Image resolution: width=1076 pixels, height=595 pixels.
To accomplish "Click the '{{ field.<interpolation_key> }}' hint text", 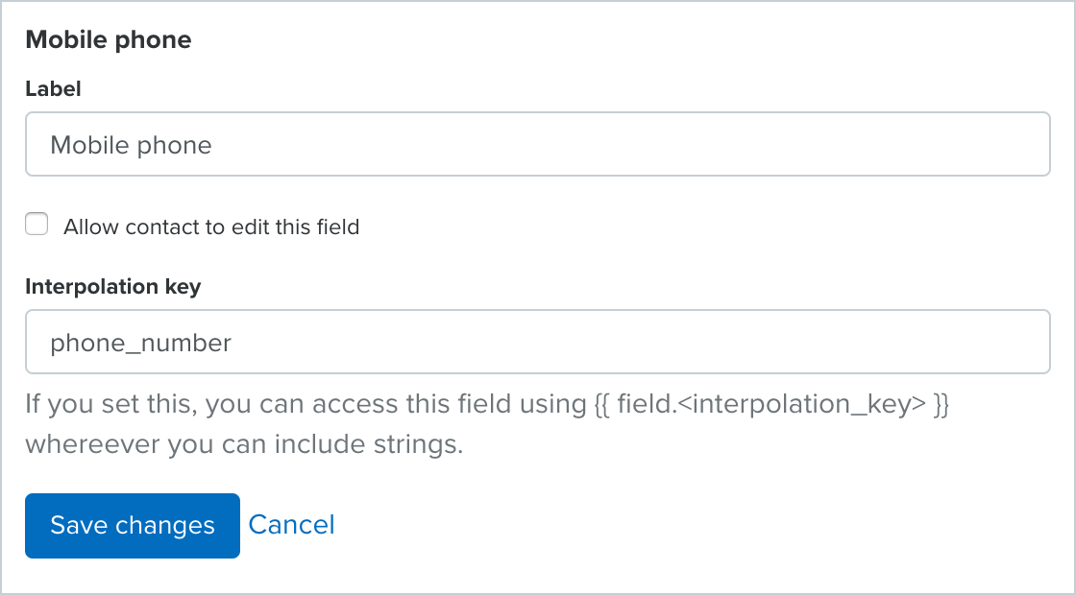I will (768, 405).
